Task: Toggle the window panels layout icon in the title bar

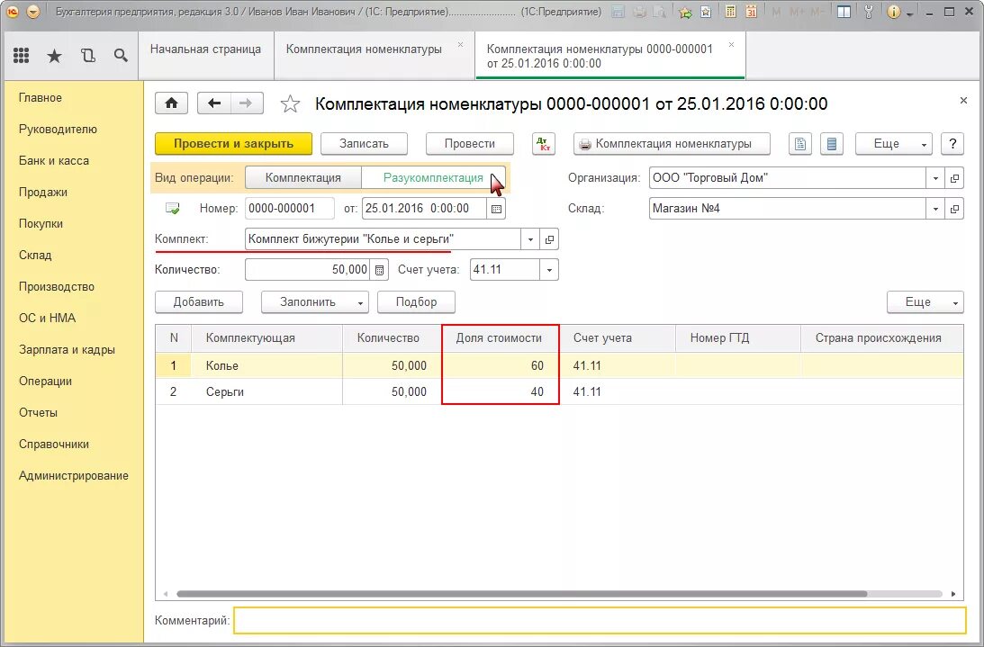Action: (844, 12)
